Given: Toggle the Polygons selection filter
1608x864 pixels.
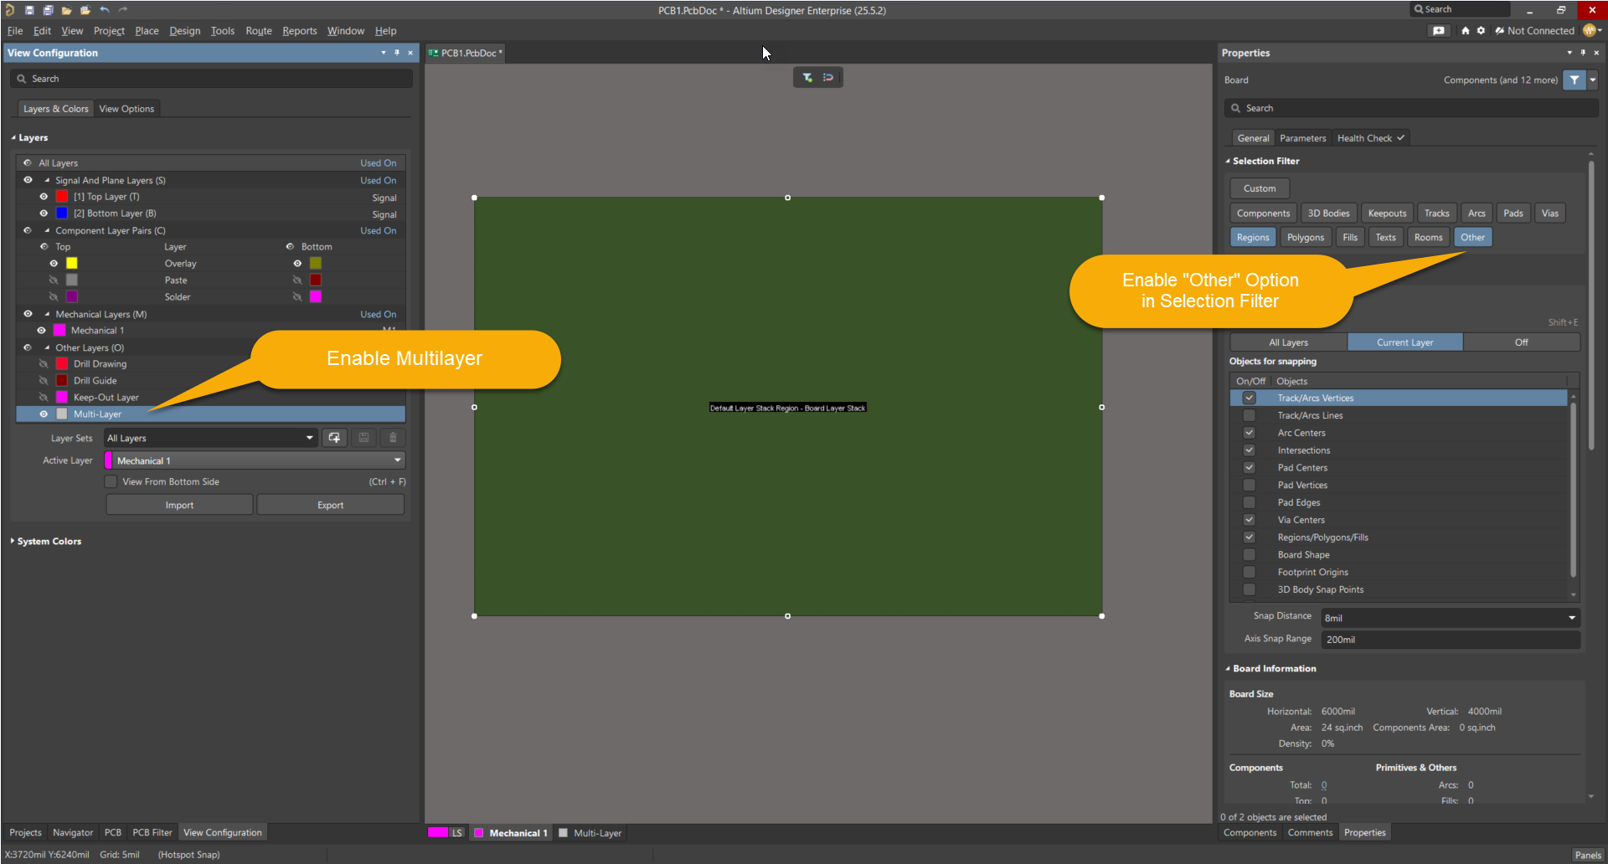Looking at the screenshot, I should tap(1306, 238).
